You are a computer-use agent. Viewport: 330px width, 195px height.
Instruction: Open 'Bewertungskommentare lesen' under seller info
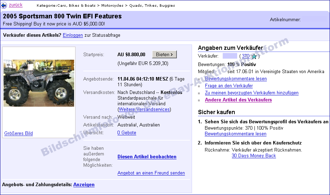(x=236, y=78)
